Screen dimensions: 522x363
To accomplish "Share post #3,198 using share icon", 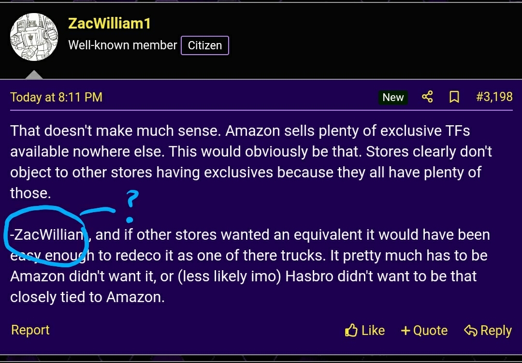I will pos(427,97).
